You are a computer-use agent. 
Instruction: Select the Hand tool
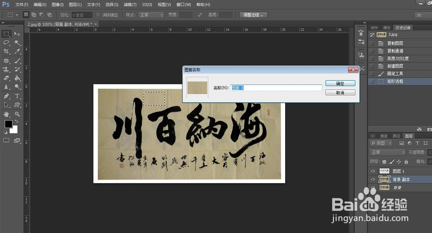pyautogui.click(x=6, y=114)
